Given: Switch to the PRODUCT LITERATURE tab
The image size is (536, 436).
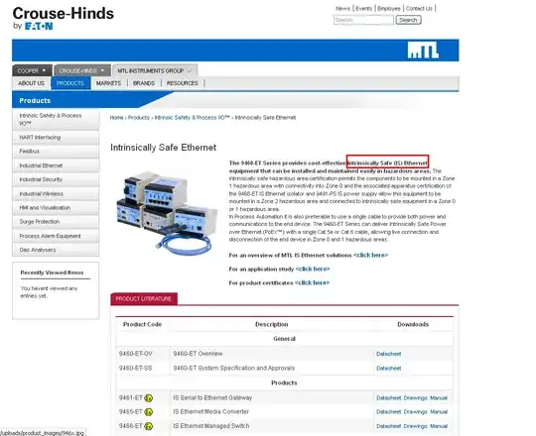Looking at the screenshot, I should pos(144,299).
